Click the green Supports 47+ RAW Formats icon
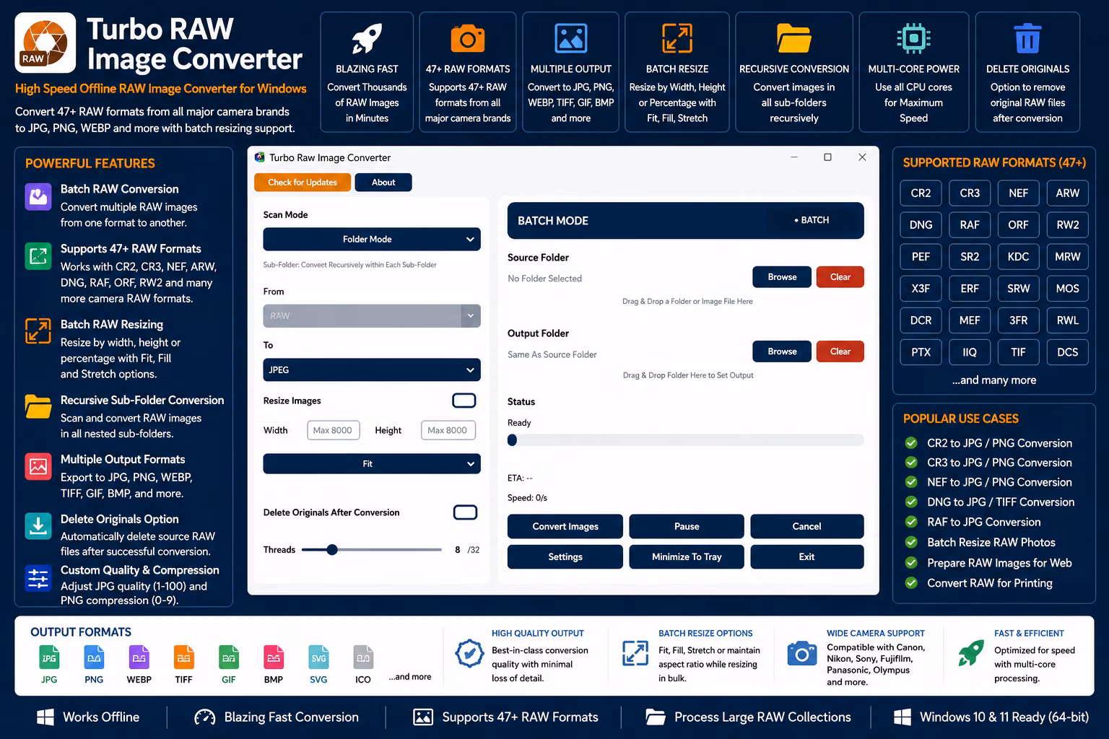The height and width of the screenshot is (739, 1109). pyautogui.click(x=38, y=256)
